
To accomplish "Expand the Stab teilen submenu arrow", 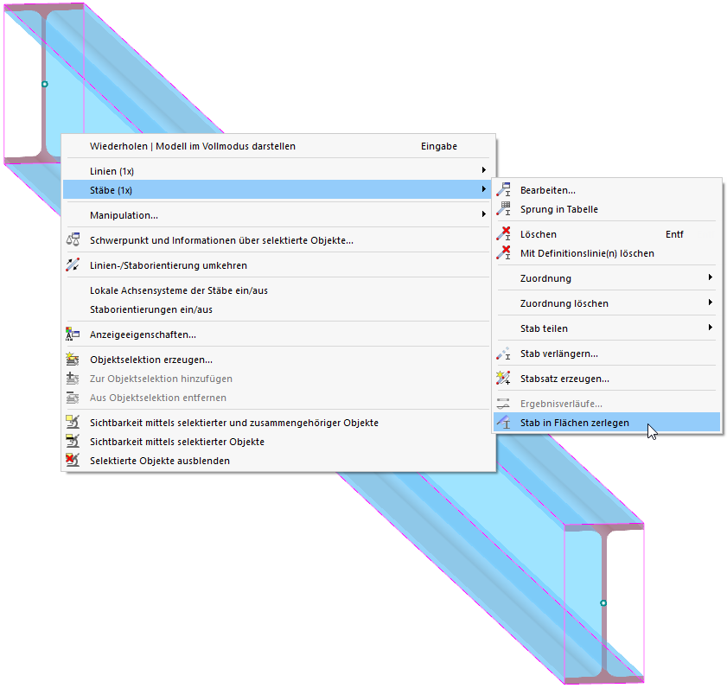I will tap(711, 328).
